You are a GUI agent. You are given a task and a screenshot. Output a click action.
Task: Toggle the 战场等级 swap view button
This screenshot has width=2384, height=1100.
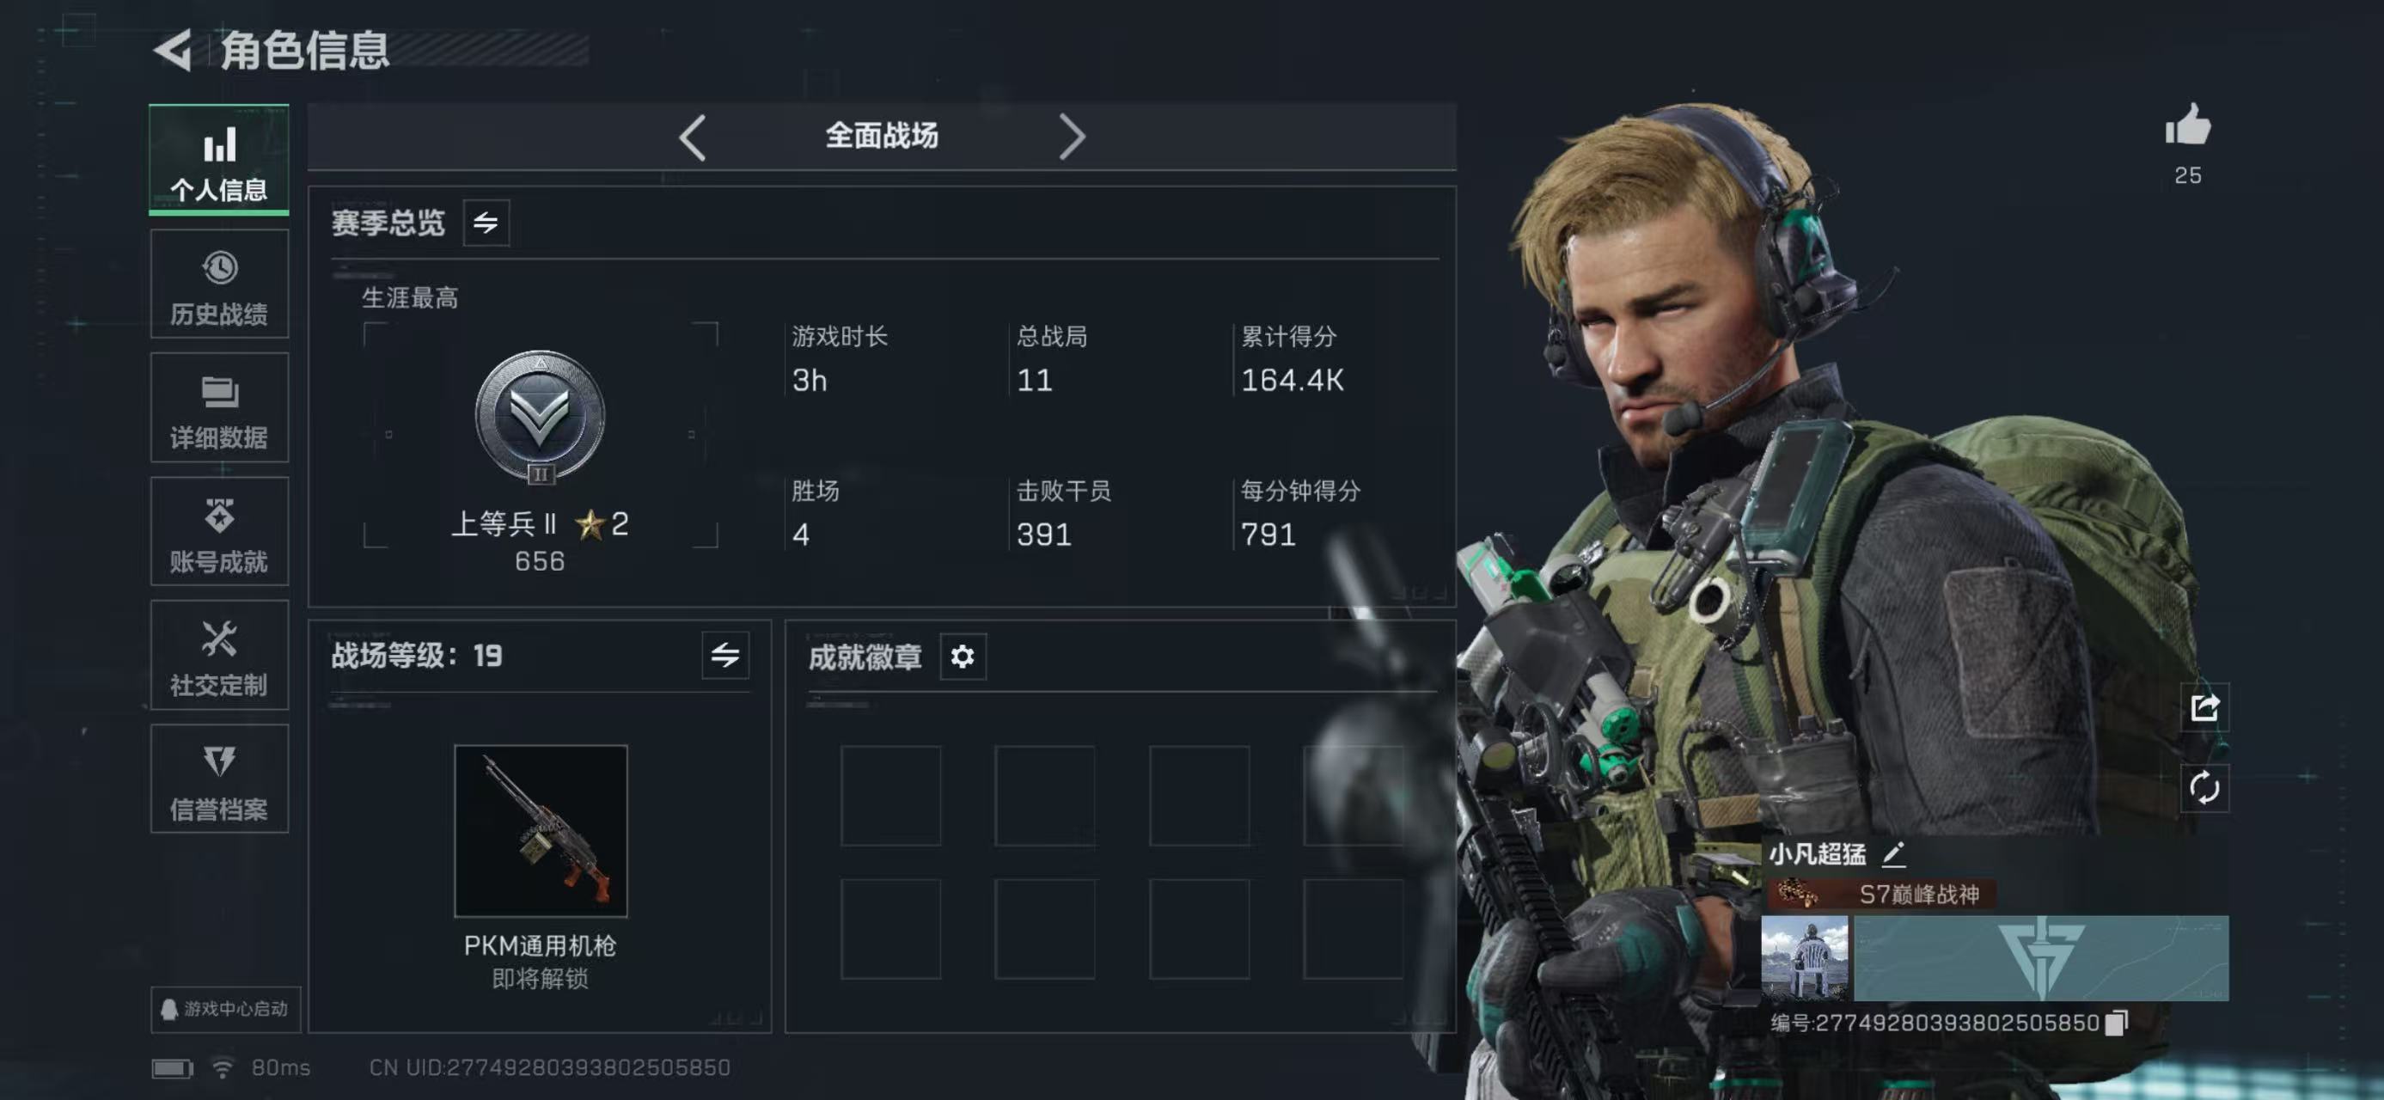pos(724,656)
